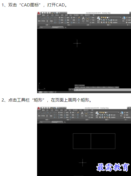Select the 模型 model tab in the first screenshot
The width and height of the screenshot is (131, 176).
pos(40,92)
